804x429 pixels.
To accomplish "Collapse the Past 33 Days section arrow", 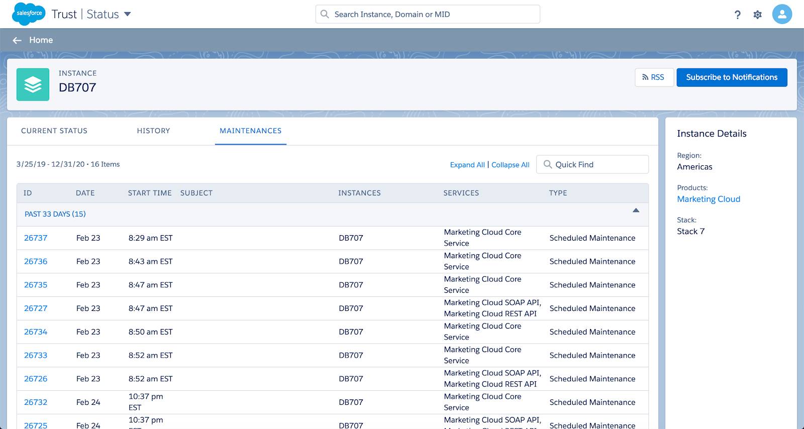I will [x=636, y=210].
